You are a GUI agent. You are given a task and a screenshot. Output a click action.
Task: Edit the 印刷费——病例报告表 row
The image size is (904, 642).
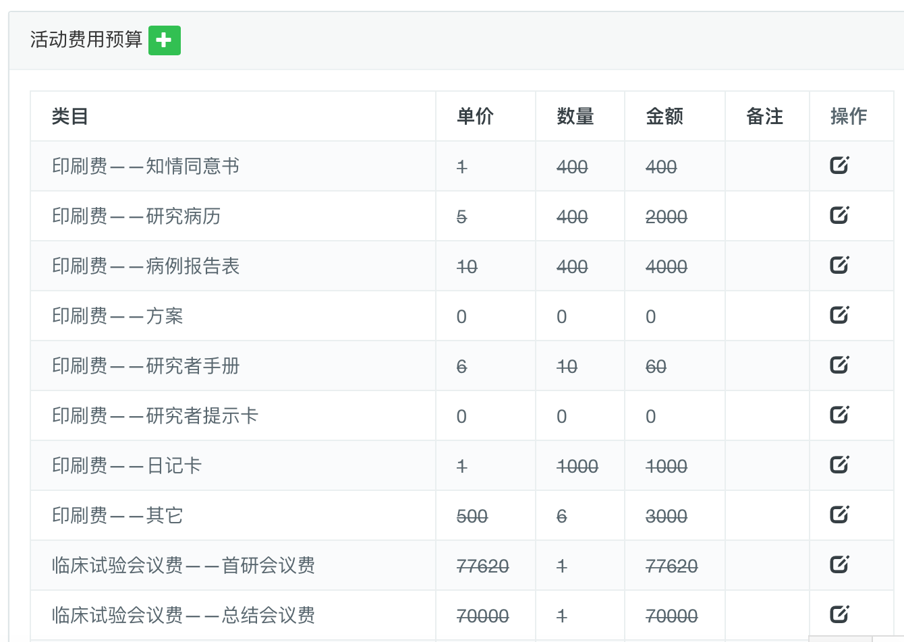[839, 265]
